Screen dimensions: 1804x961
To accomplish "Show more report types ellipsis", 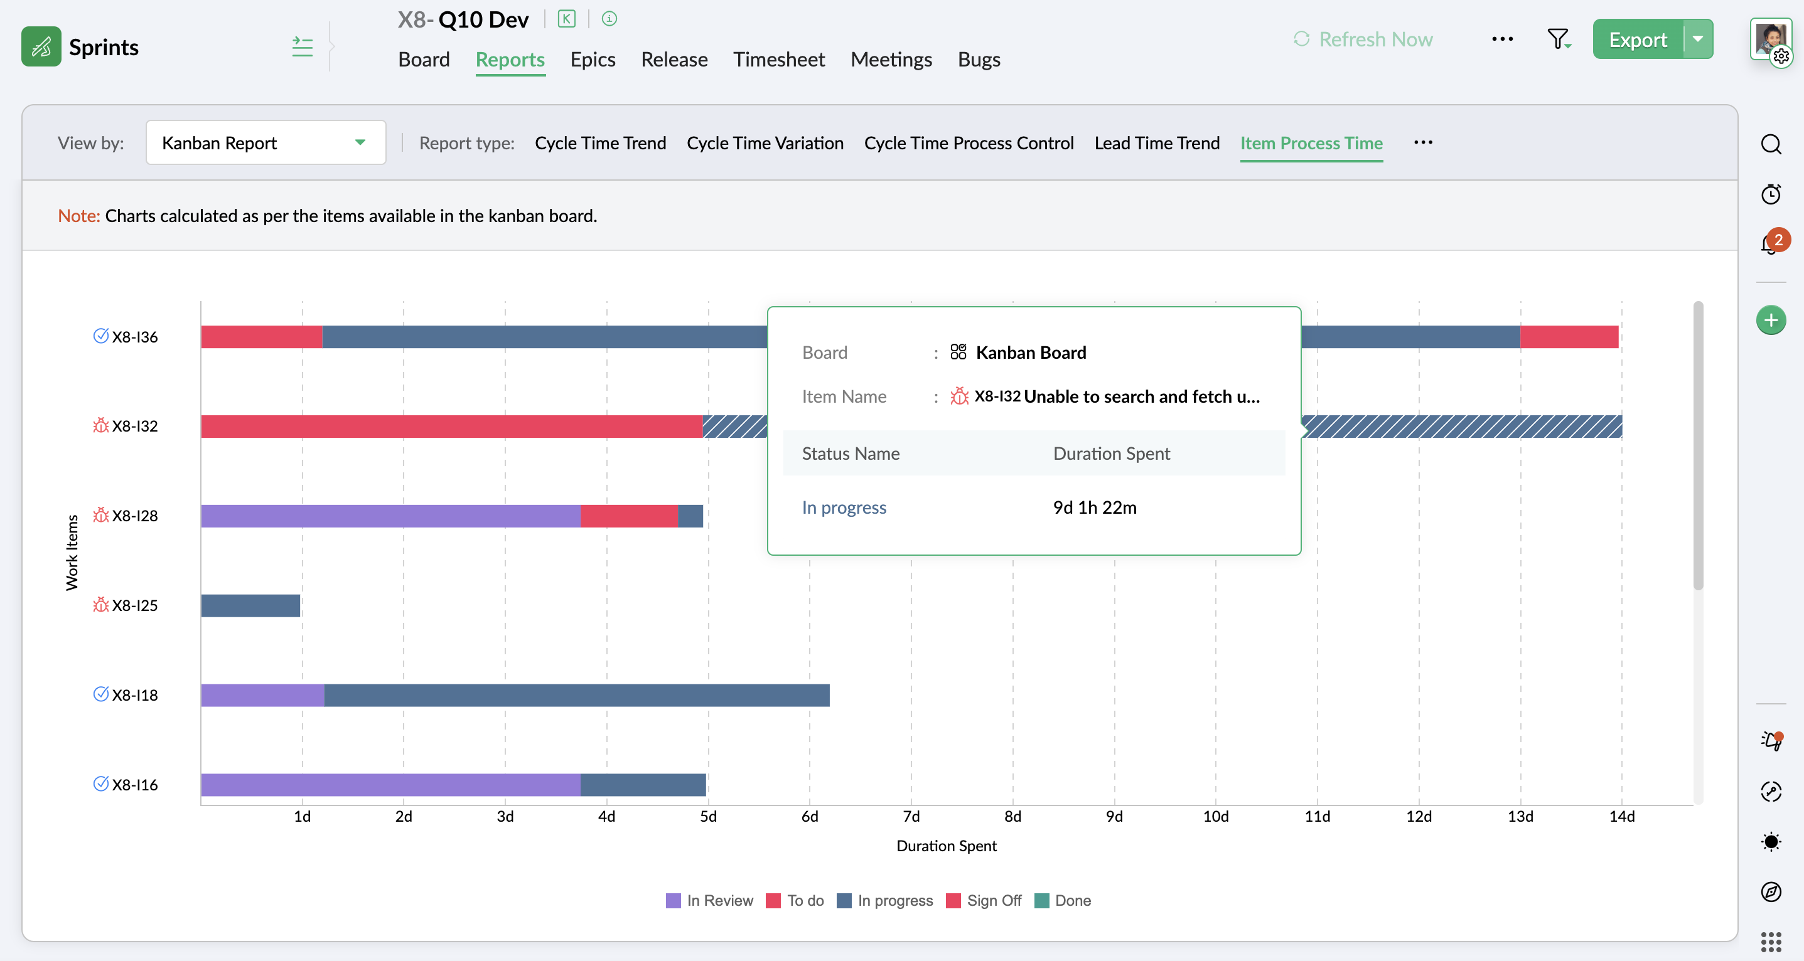I will tap(1422, 143).
